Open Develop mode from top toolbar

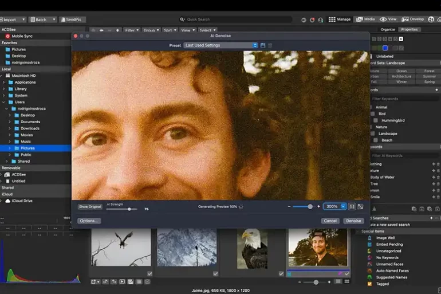coord(412,19)
